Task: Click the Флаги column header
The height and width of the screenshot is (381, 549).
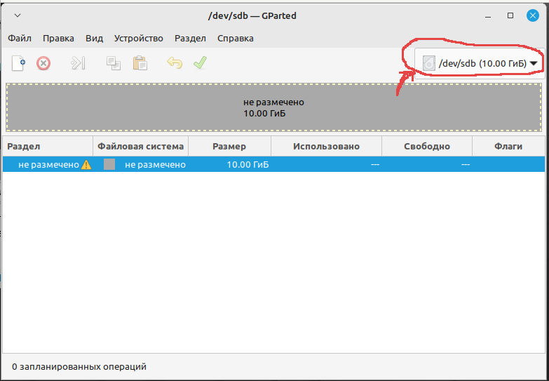Action: 508,146
